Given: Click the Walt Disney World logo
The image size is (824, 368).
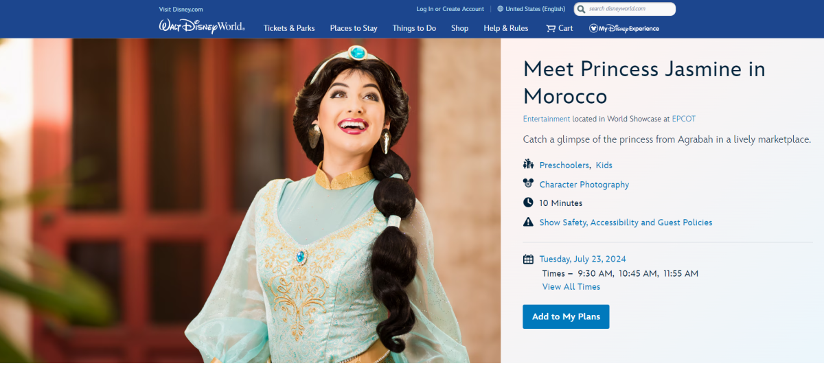Looking at the screenshot, I should coord(201,27).
